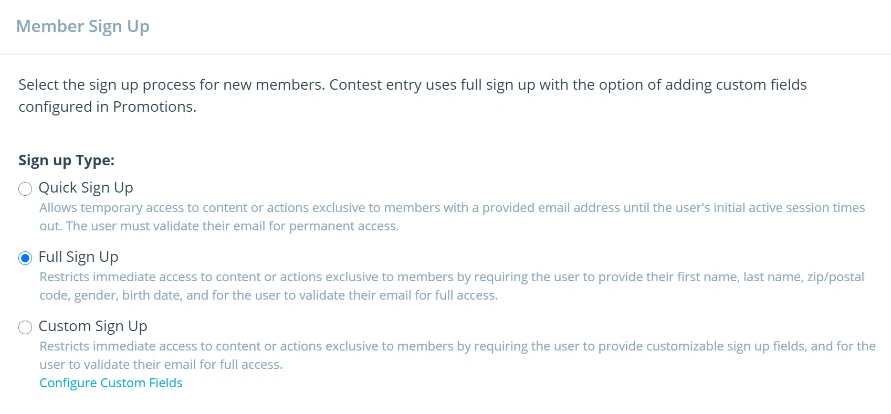Click 'The user must validate their email' sentence
The image size is (891, 414).
point(233,226)
